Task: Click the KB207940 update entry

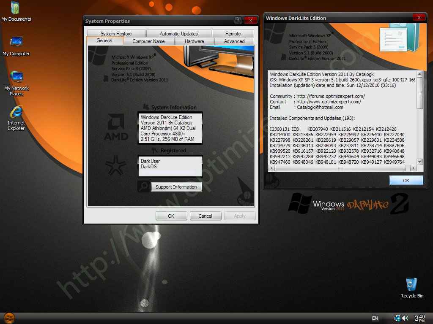Action: point(318,129)
